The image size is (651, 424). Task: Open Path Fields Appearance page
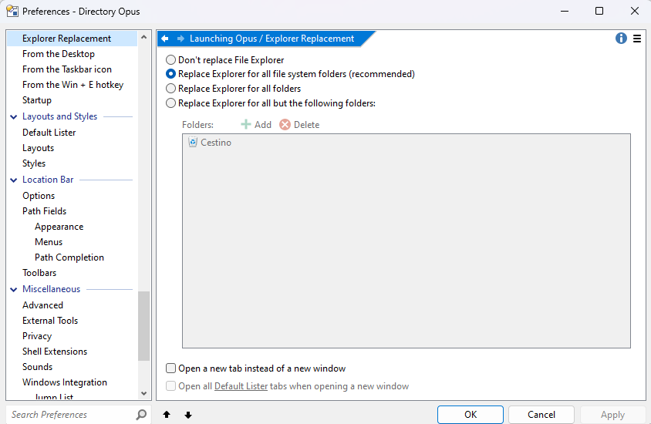pyautogui.click(x=59, y=227)
